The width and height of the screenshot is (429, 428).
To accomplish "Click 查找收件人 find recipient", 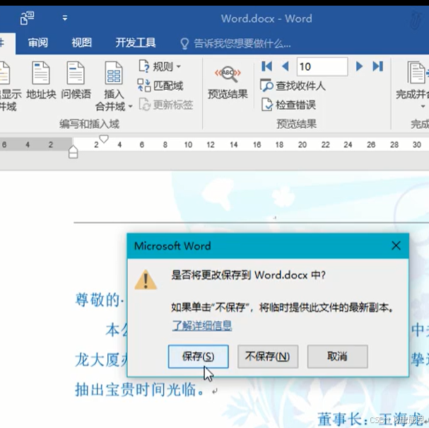I will [x=293, y=86].
